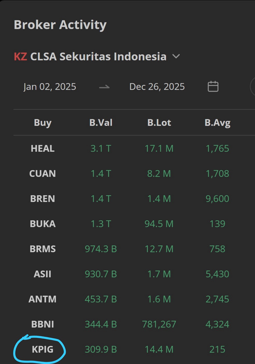Viewport: 255px width, 364px height.
Task: Select the end date Dec 26, 2025
Action: 157,87
